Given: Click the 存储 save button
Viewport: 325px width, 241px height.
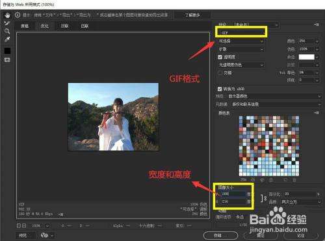Looking at the screenshot, I should pyautogui.click(x=220, y=235).
